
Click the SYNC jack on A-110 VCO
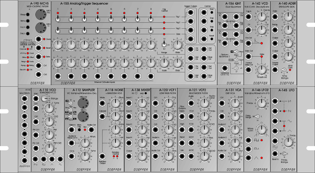click(x=36, y=99)
